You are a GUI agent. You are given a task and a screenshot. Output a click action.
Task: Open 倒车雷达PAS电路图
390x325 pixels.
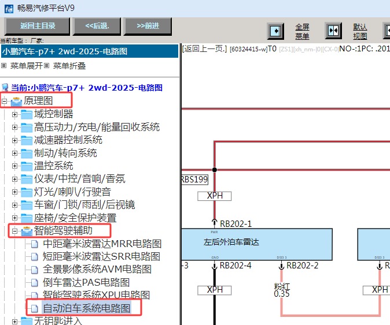(x=86, y=282)
